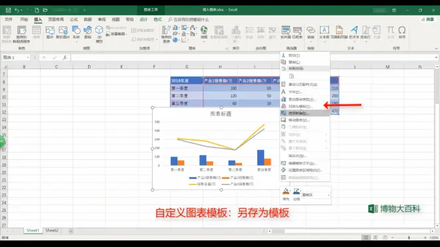Switch to the Home (开始) tab

click(x=24, y=19)
